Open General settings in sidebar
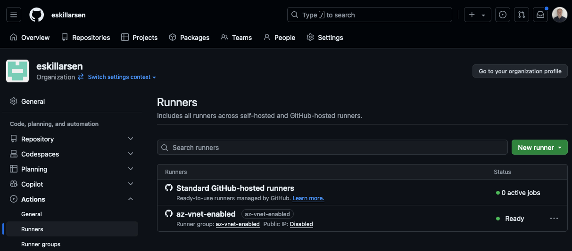 (x=72, y=102)
